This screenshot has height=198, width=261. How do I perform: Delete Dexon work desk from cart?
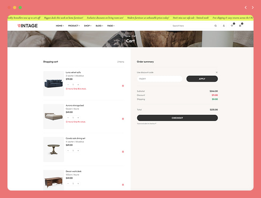click(x=123, y=185)
